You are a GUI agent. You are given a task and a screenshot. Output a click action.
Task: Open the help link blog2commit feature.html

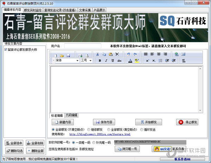(x=100, y=134)
